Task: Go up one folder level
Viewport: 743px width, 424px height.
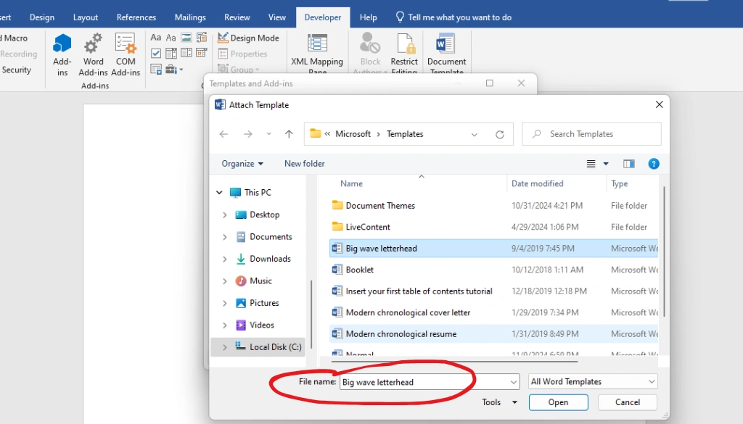Action: pyautogui.click(x=289, y=134)
